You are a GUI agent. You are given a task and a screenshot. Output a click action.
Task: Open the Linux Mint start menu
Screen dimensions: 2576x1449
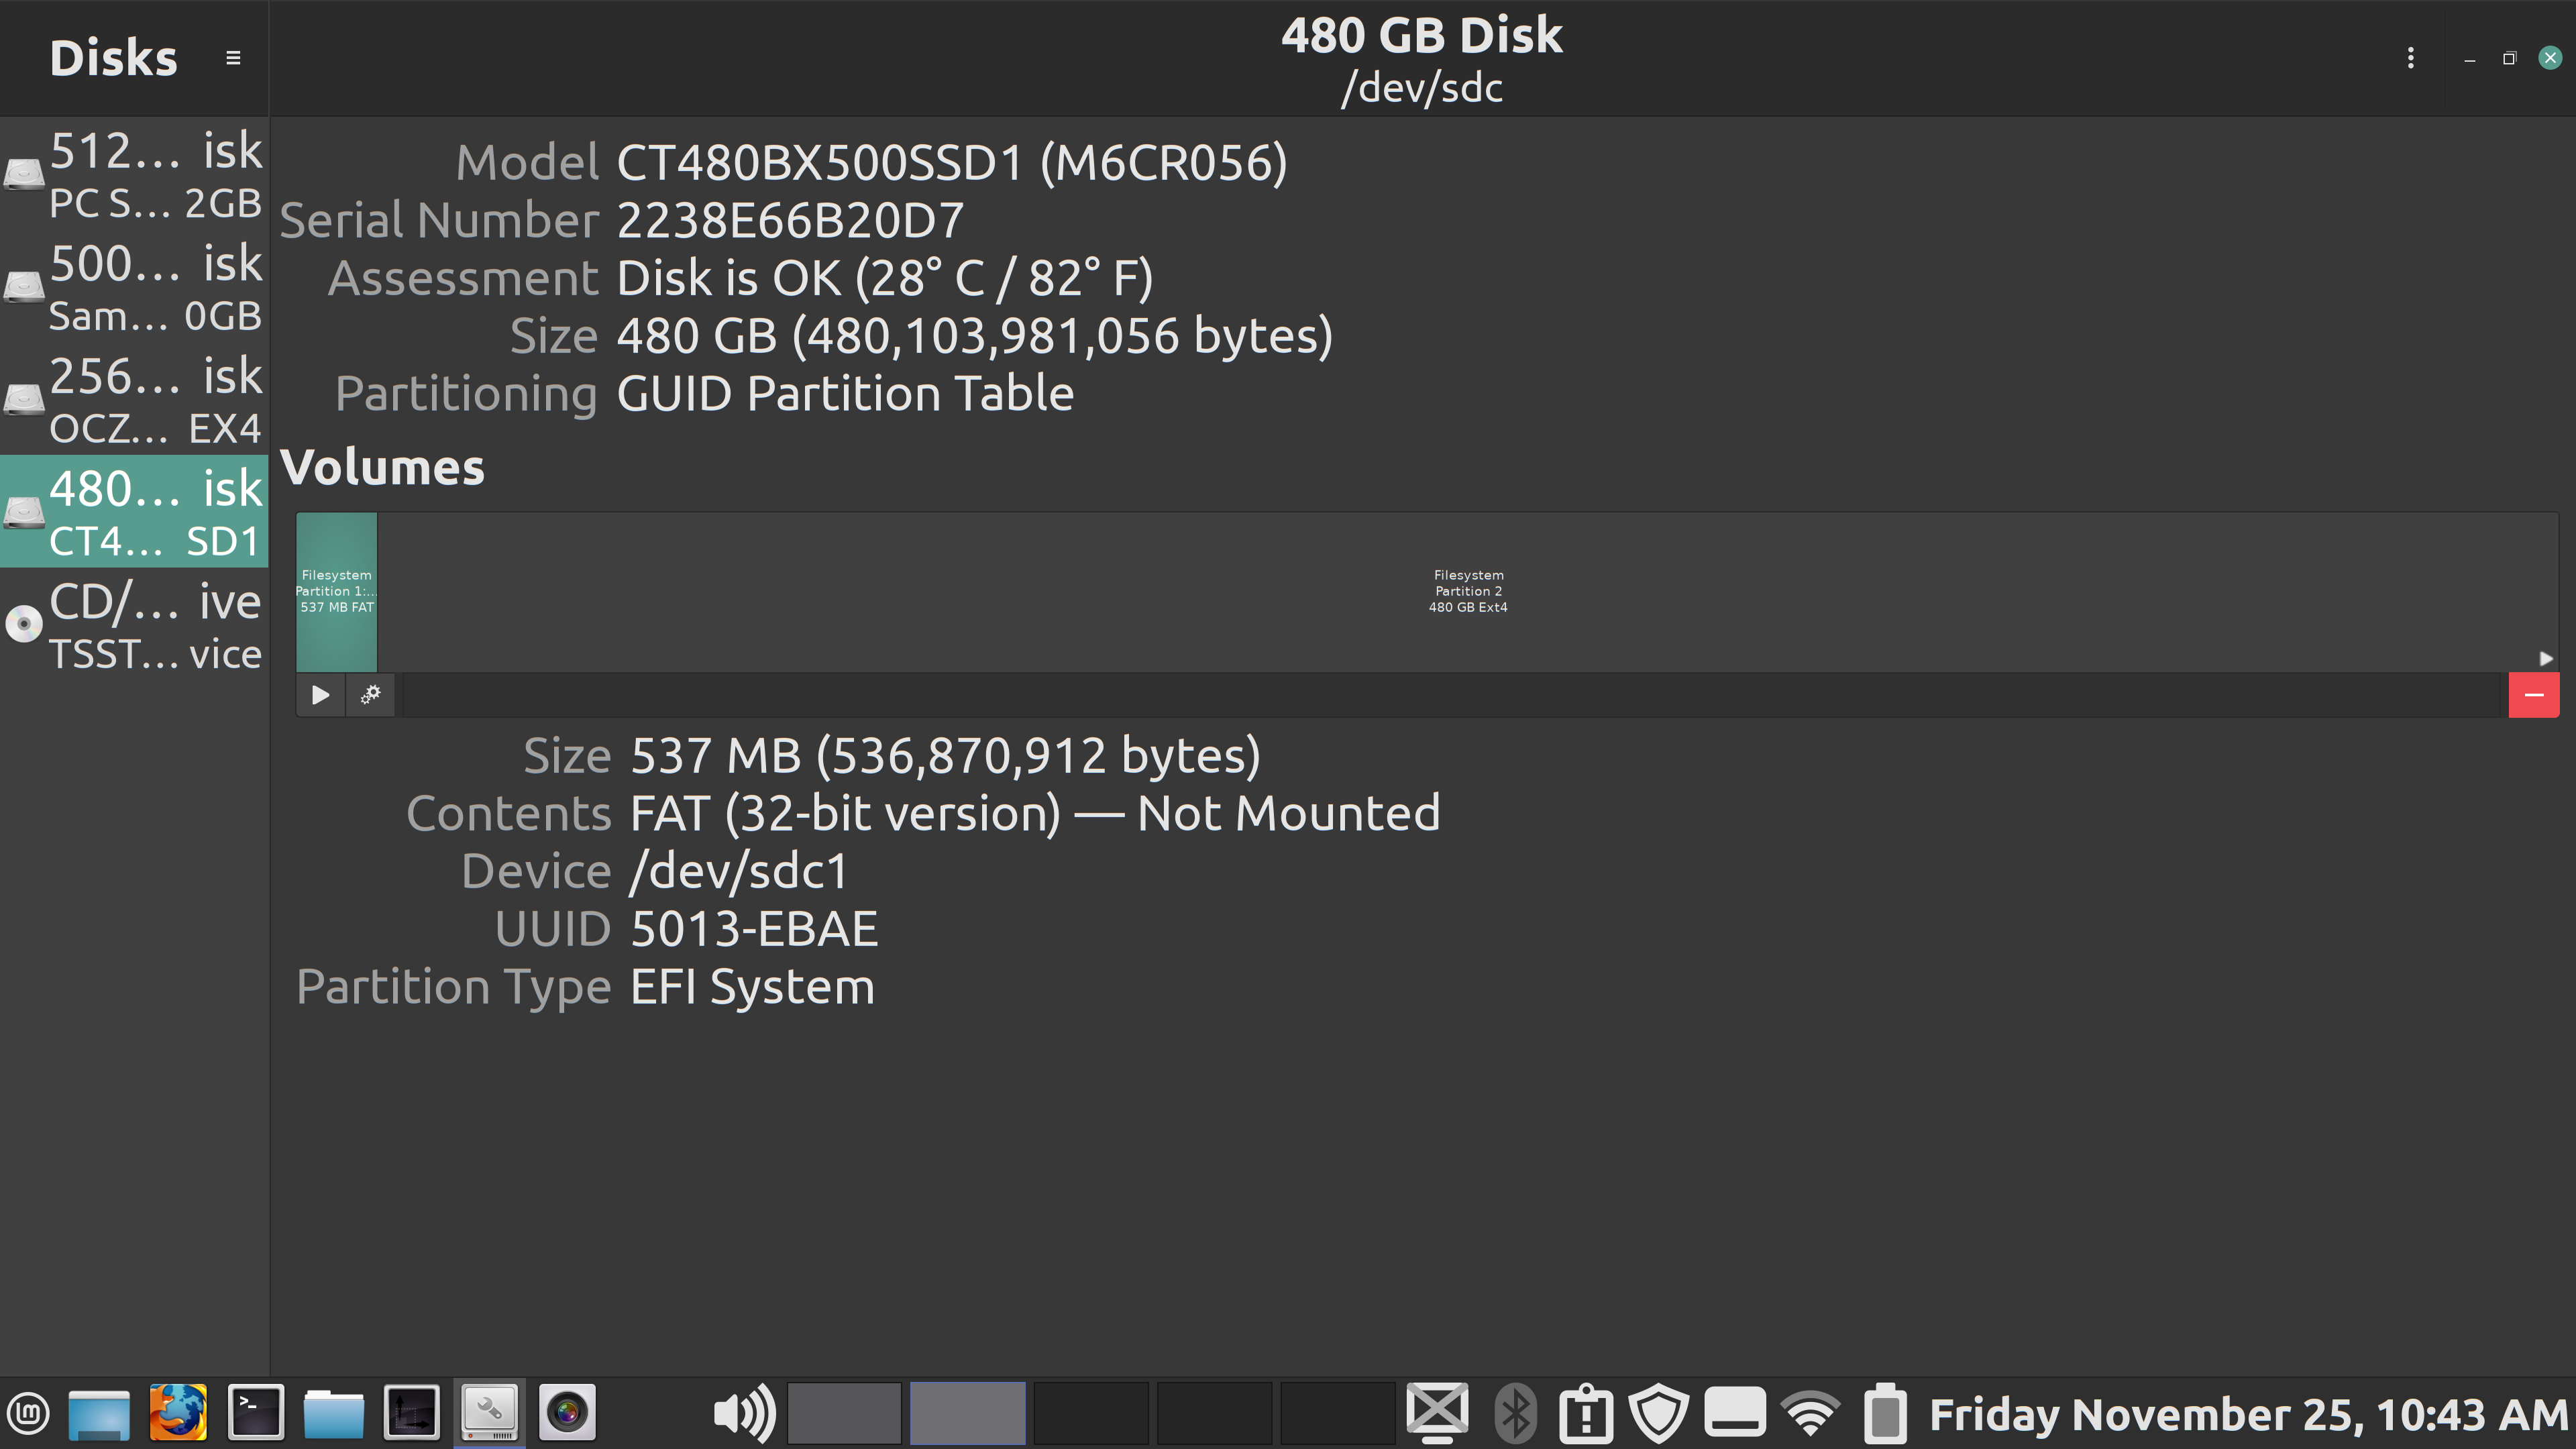(29, 1413)
